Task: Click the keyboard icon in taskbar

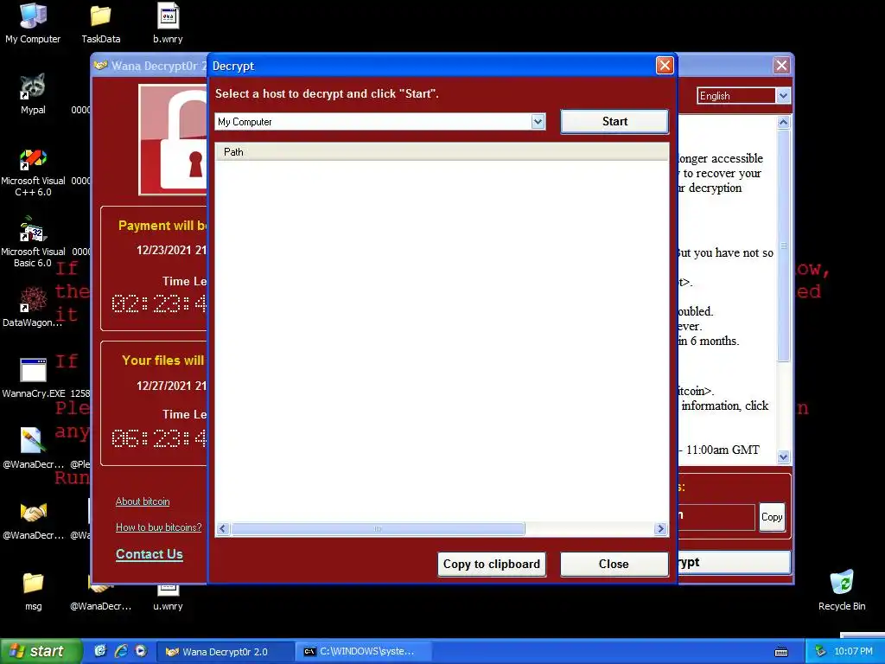Action: point(781,652)
